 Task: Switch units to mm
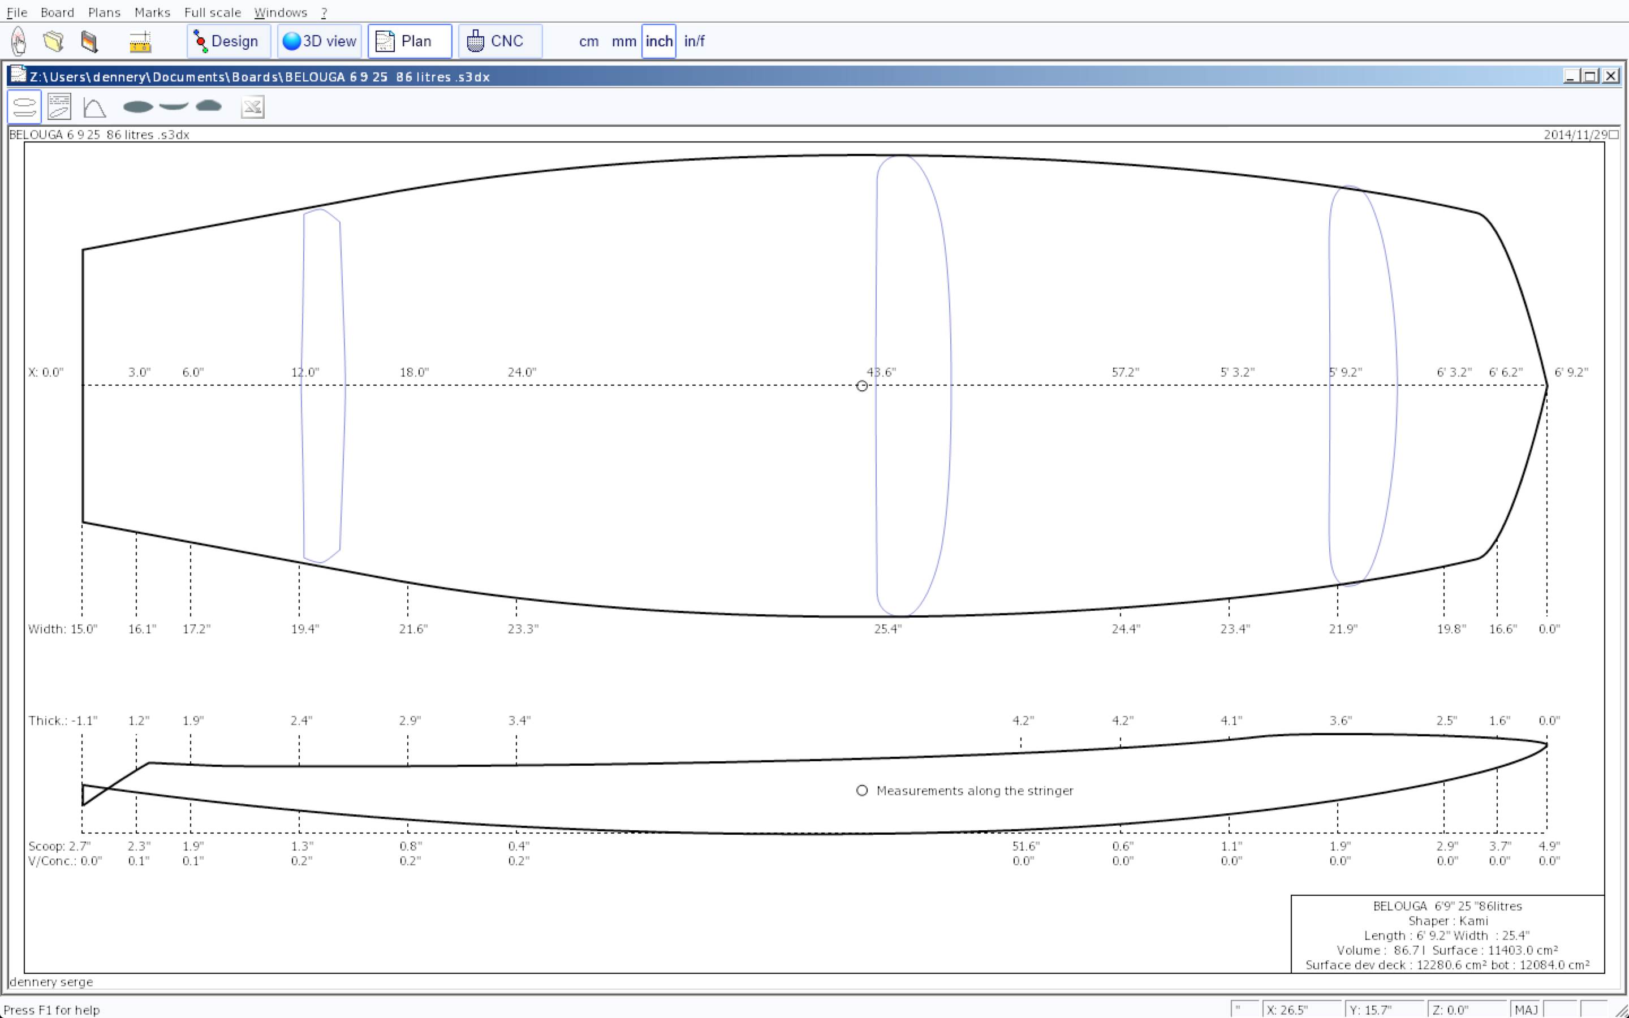pyautogui.click(x=623, y=41)
